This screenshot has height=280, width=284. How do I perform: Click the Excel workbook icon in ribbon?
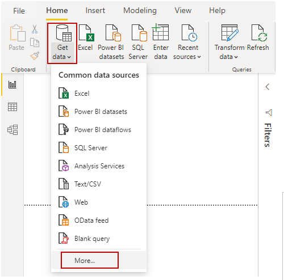coord(86,33)
